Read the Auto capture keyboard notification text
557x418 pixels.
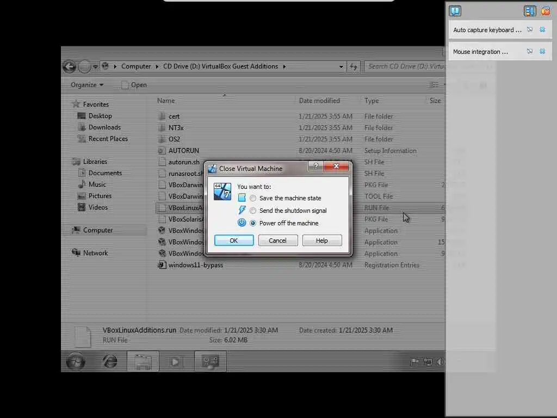(487, 30)
